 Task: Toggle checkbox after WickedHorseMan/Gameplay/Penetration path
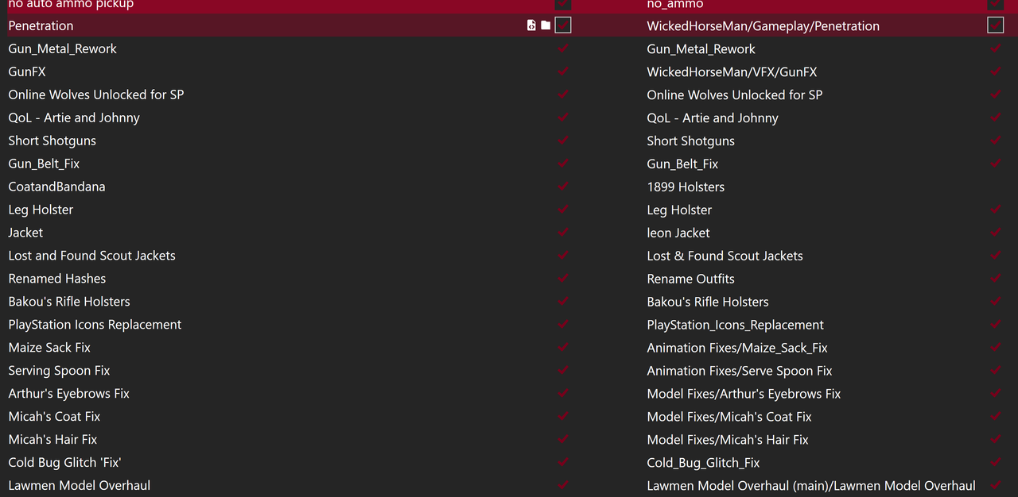pos(995,25)
